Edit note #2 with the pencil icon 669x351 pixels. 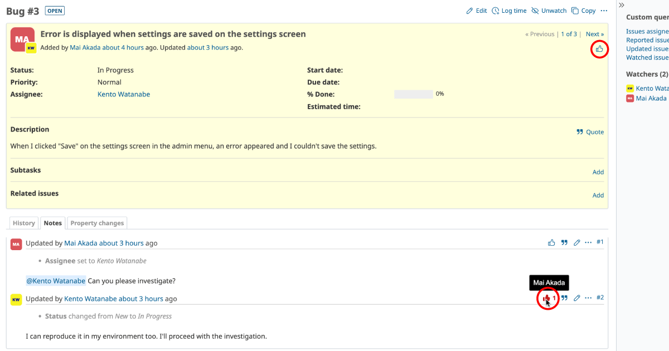coord(576,298)
